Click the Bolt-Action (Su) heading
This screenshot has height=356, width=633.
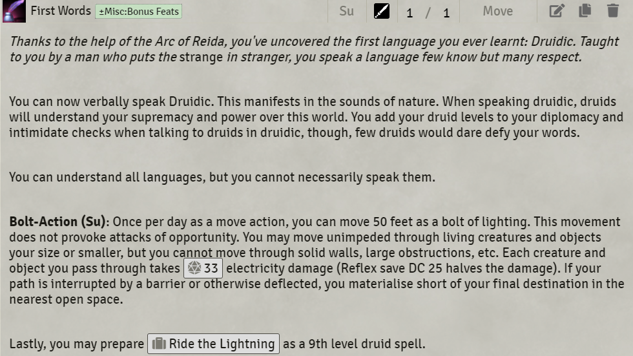click(x=59, y=222)
